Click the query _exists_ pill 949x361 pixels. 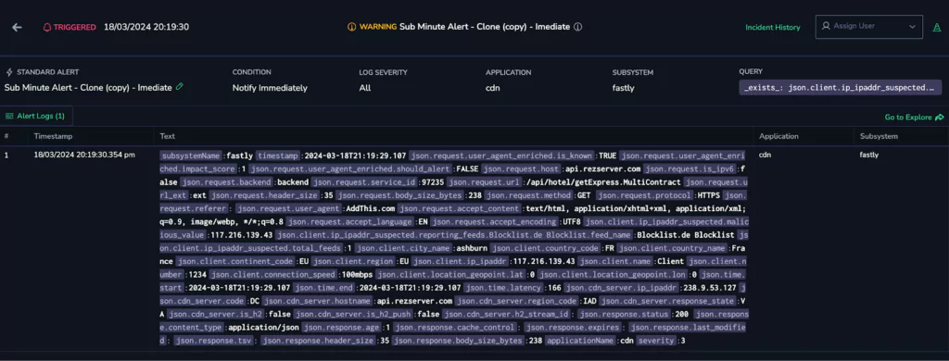pyautogui.click(x=840, y=88)
